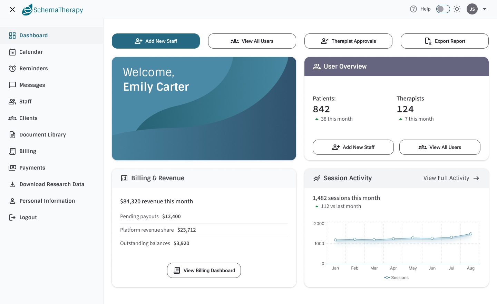Open Calendar in the sidebar

point(52,52)
